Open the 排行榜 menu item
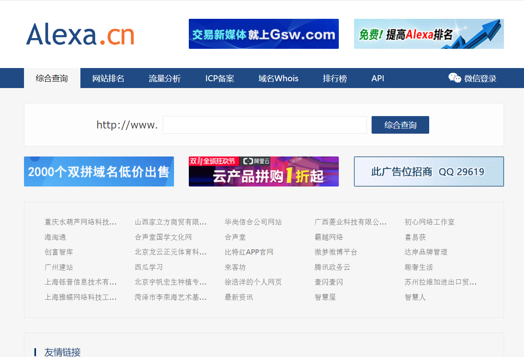This screenshot has height=357, width=524. tap(334, 78)
